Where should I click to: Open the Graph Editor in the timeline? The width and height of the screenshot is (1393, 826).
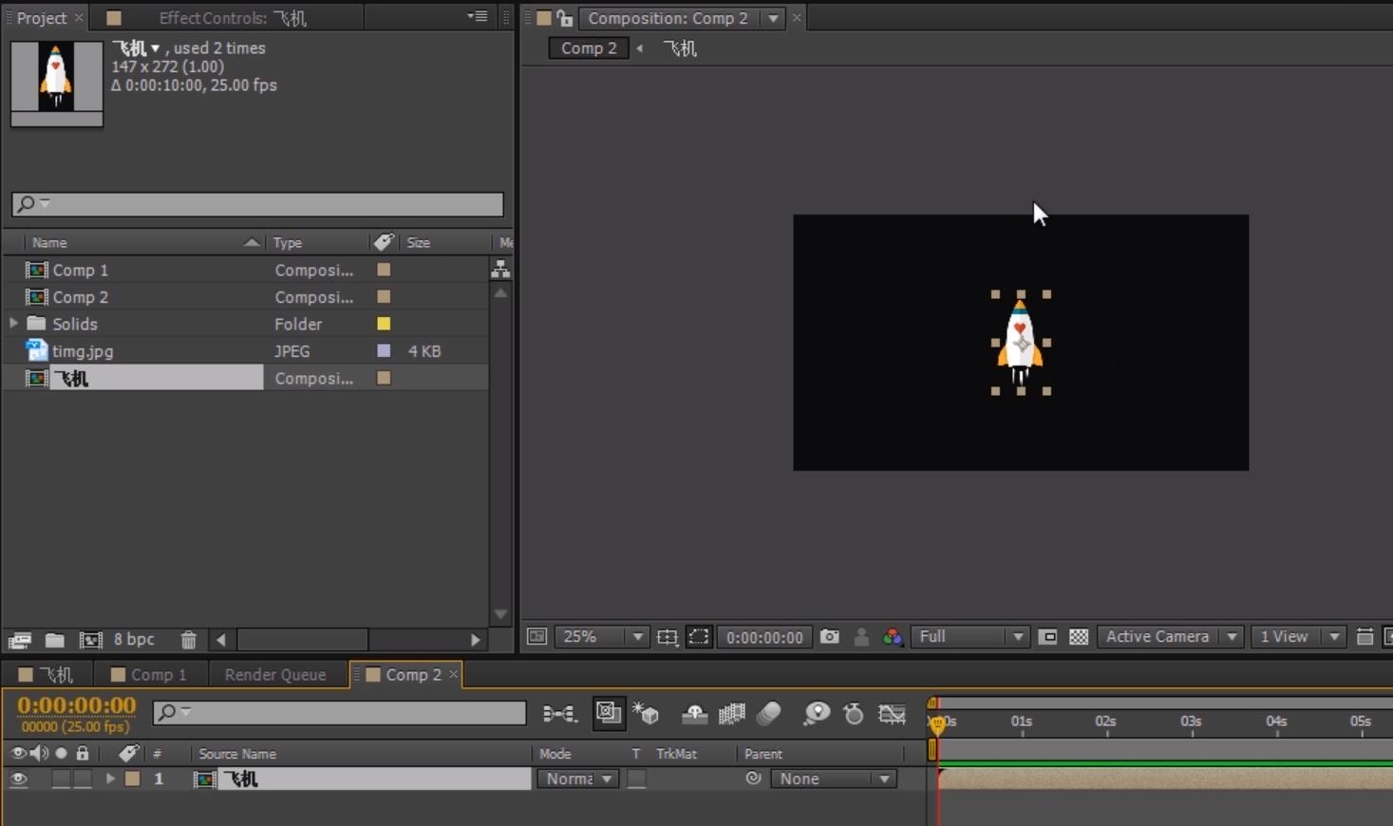pos(892,713)
